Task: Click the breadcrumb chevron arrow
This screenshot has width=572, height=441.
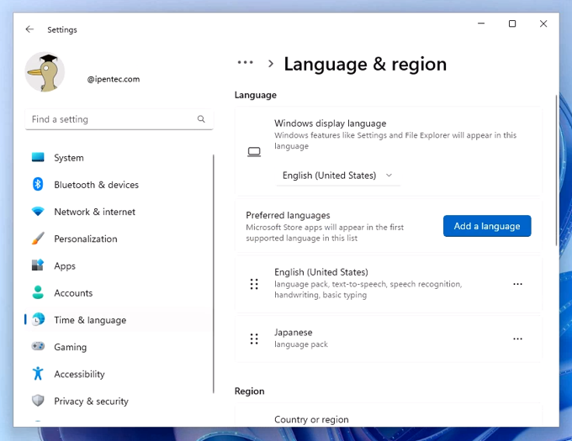Action: click(270, 64)
